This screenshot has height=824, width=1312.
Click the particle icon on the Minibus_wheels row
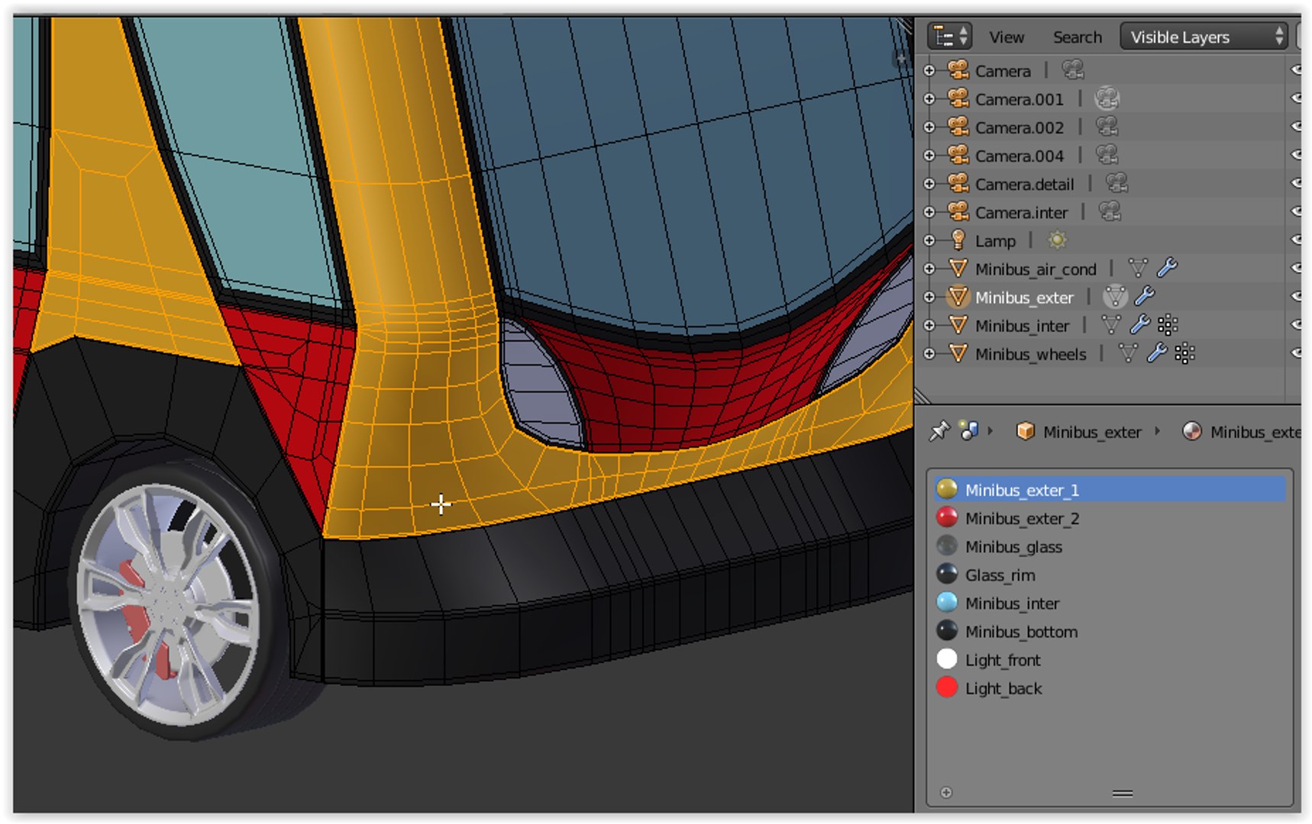tap(1184, 353)
